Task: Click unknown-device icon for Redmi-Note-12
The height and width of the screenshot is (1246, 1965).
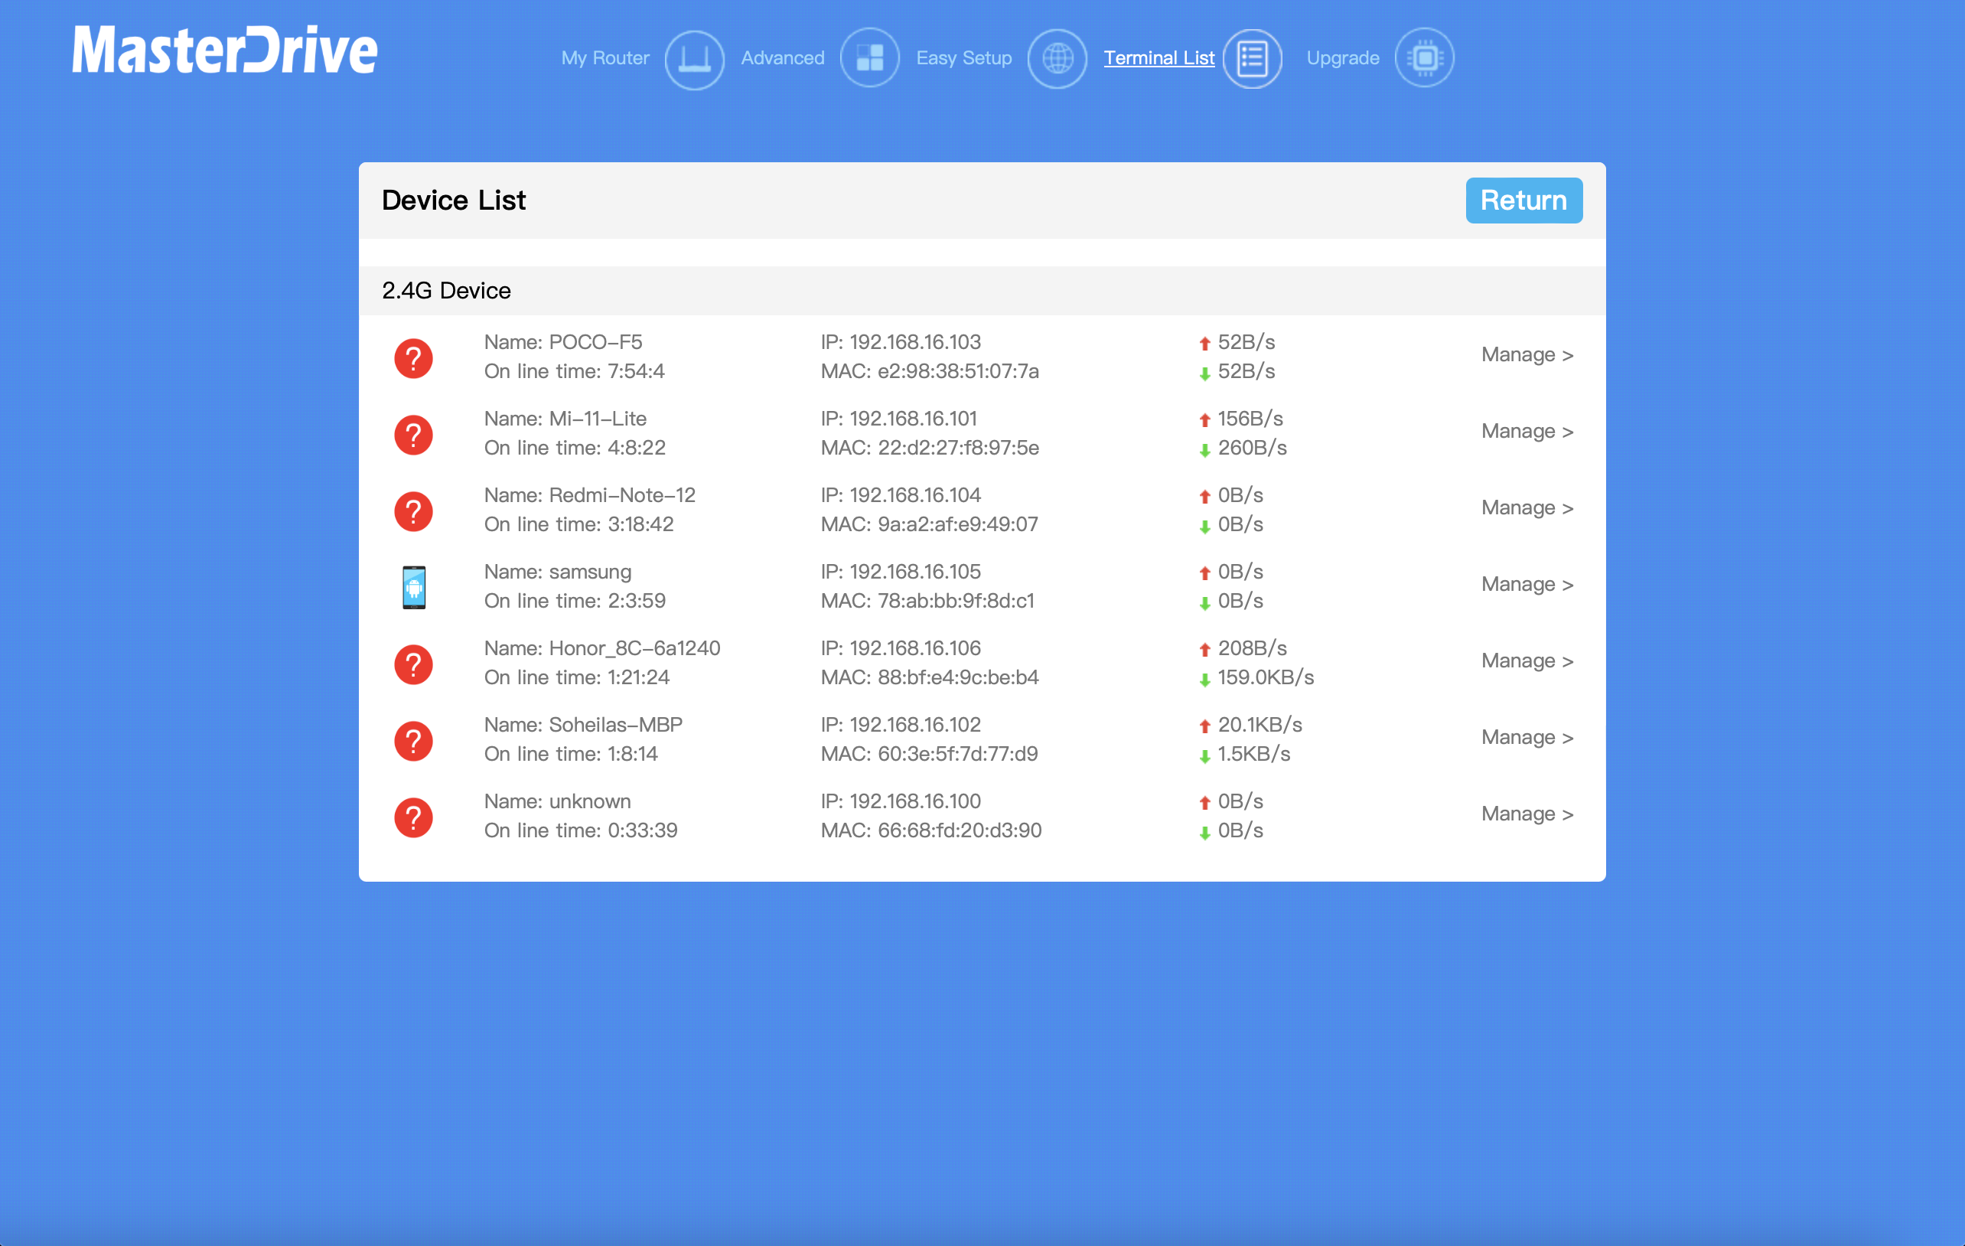Action: (x=414, y=511)
